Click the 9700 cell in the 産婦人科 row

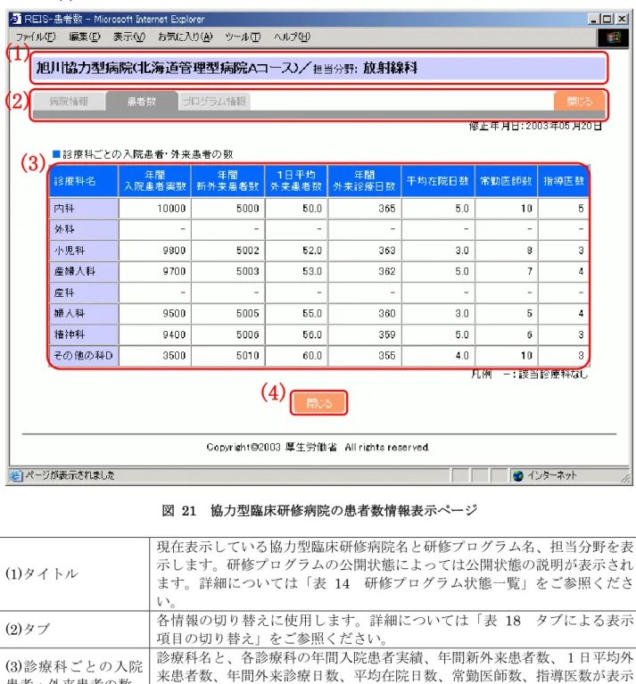[x=155, y=271]
